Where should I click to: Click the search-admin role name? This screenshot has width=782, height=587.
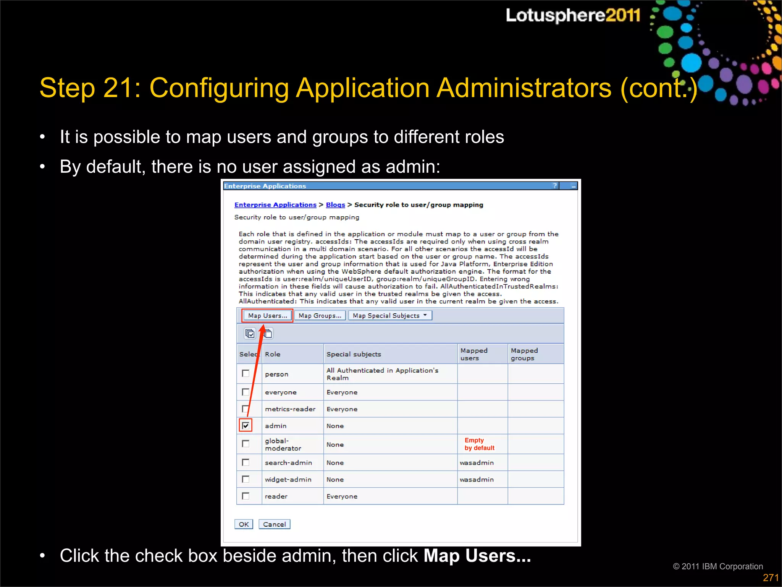(x=288, y=463)
